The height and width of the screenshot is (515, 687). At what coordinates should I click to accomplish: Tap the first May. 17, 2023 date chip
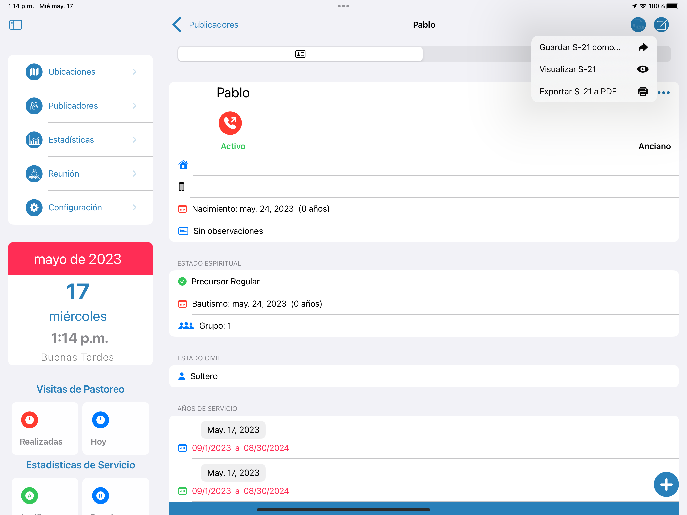click(x=233, y=430)
